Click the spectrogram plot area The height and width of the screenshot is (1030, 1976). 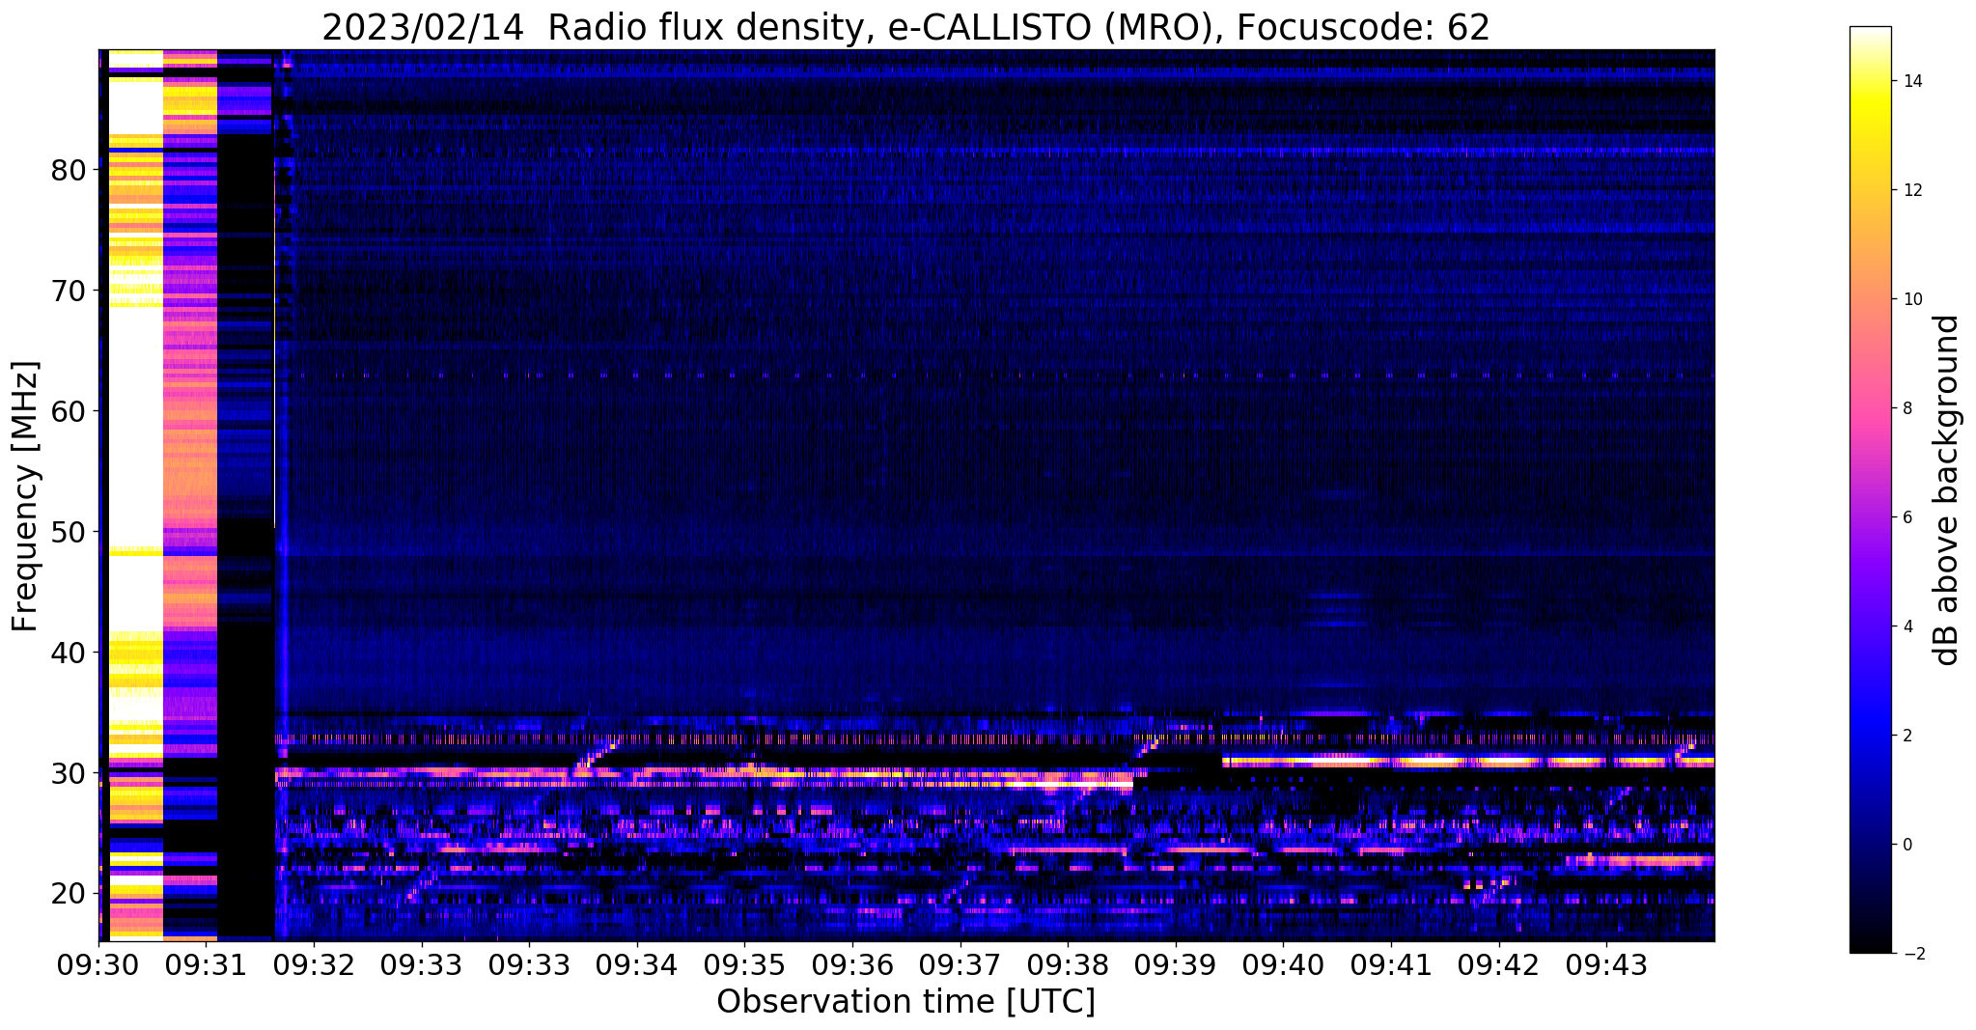click(906, 495)
